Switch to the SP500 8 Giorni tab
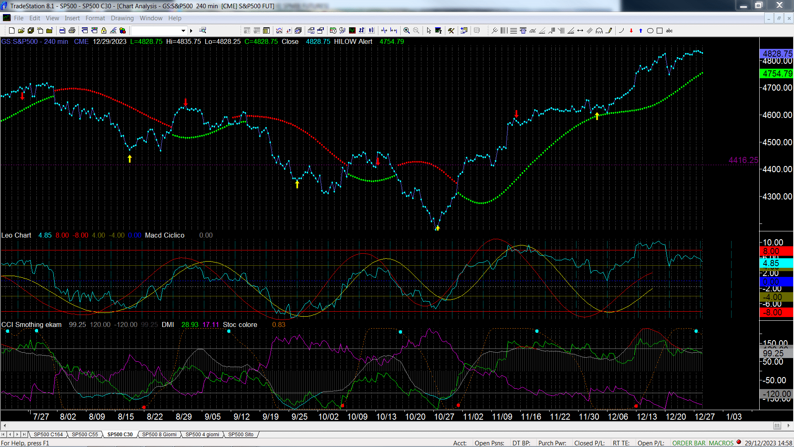The height and width of the screenshot is (447, 794). tap(159, 434)
